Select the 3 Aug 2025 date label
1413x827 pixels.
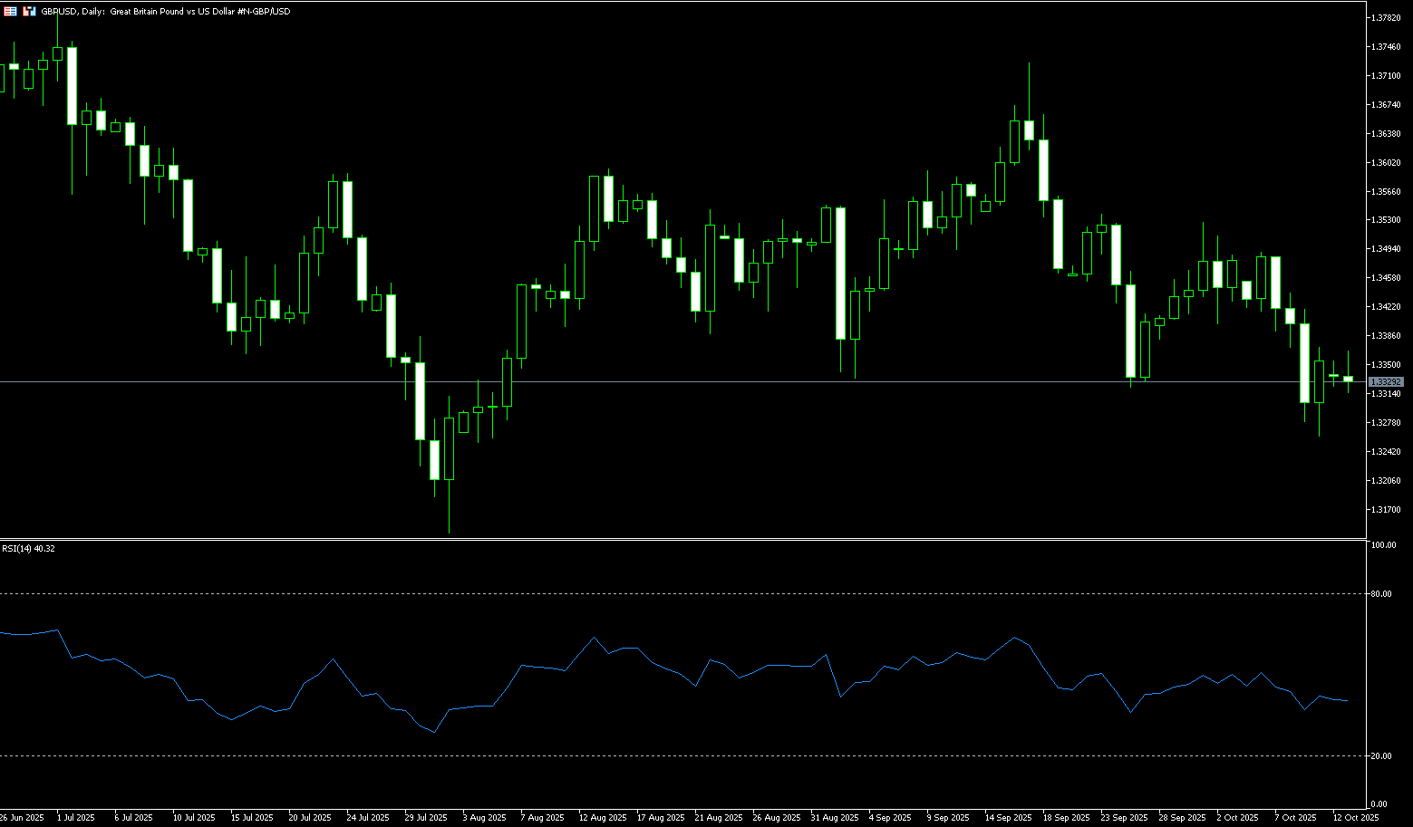coord(484,818)
